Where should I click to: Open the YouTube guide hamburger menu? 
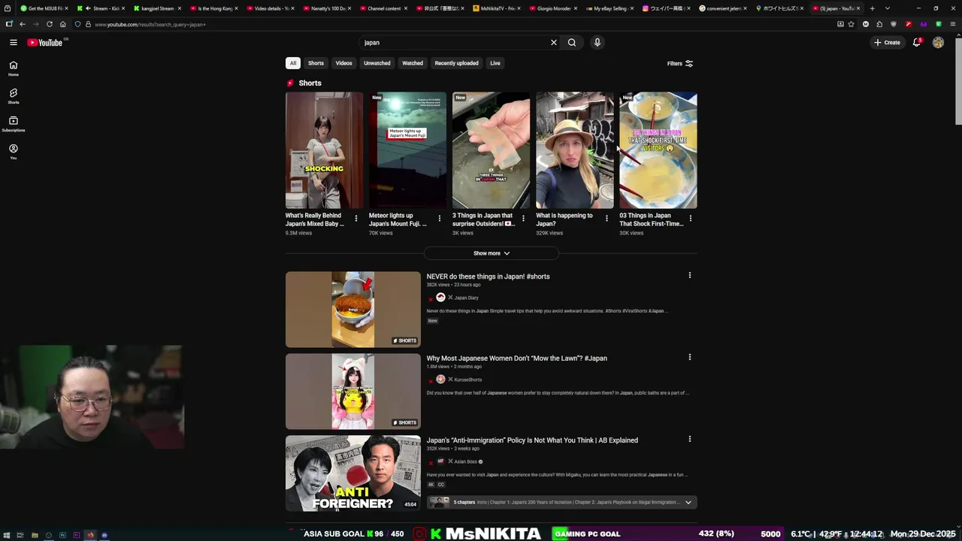14,43
